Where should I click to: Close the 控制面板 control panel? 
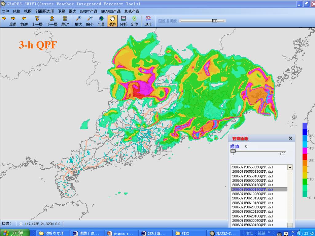(290, 138)
